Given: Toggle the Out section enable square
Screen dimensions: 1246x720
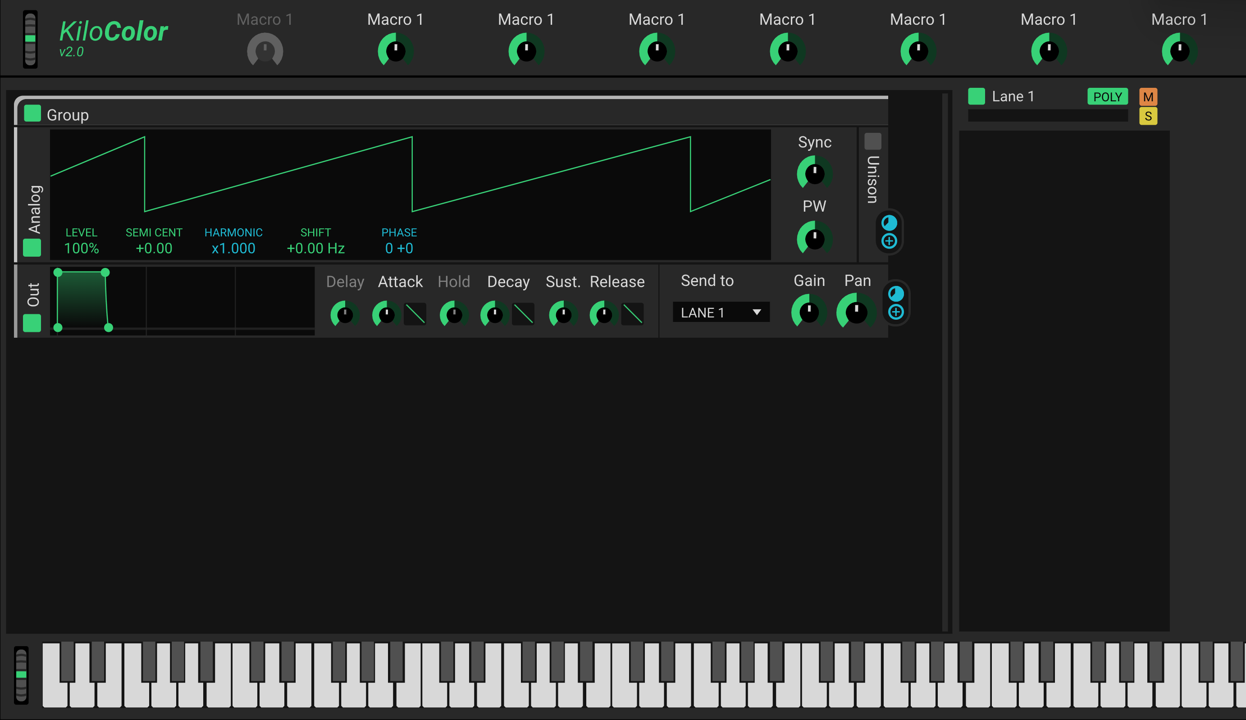Looking at the screenshot, I should point(32,323).
